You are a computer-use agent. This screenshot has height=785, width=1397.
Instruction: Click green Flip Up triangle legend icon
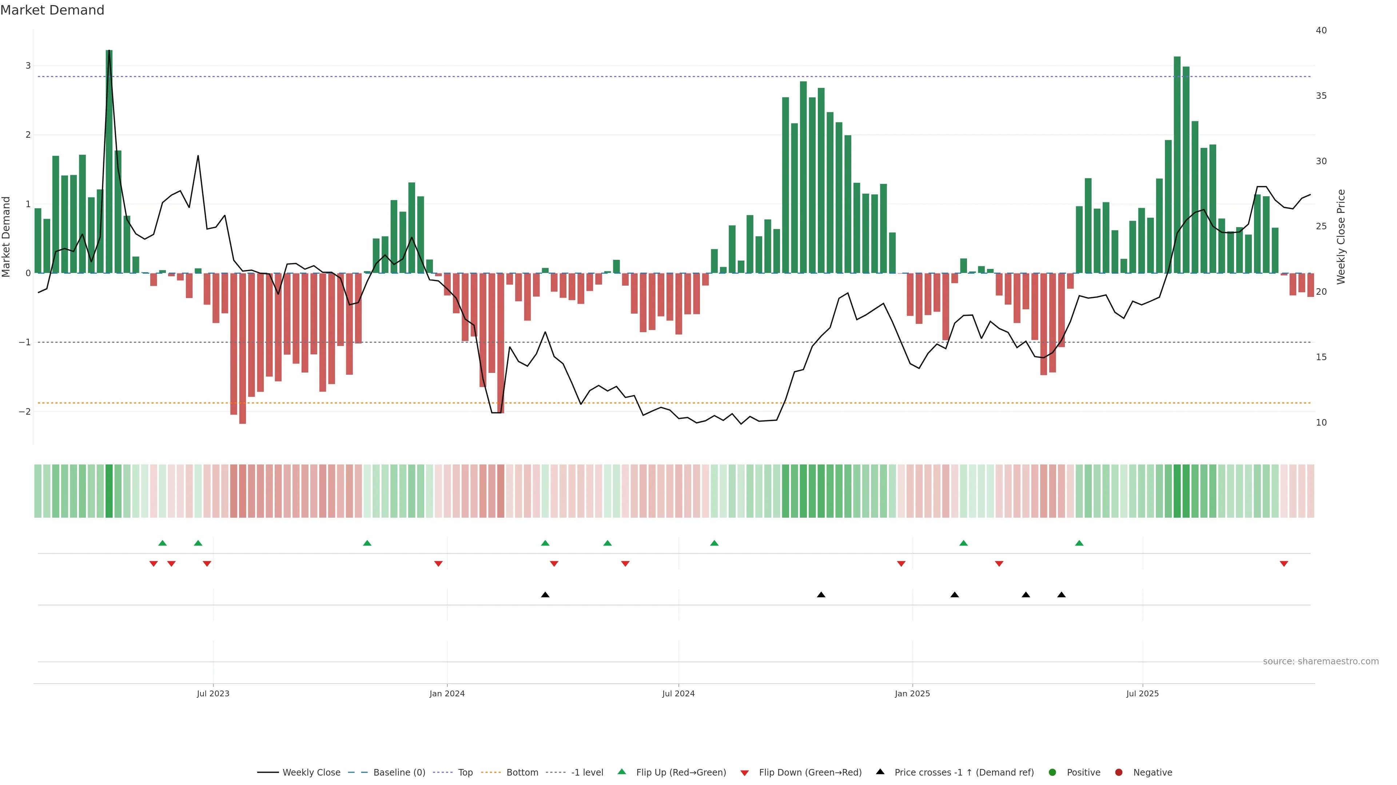622,772
